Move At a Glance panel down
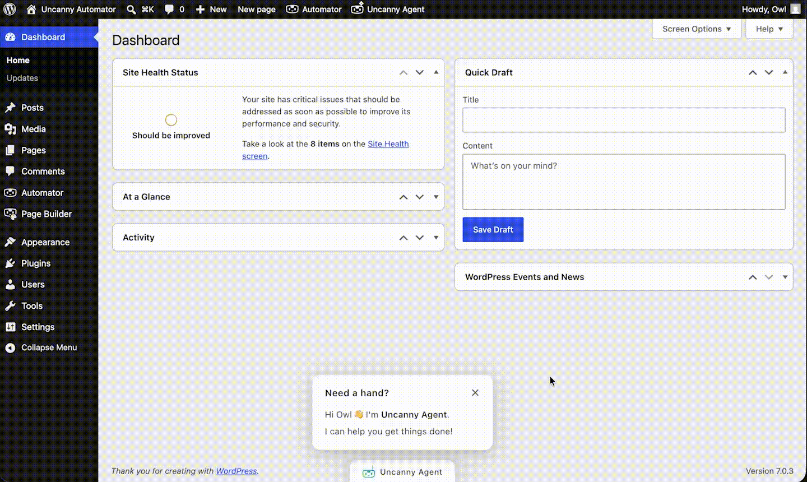Screen dimensions: 807x482 (x=420, y=197)
